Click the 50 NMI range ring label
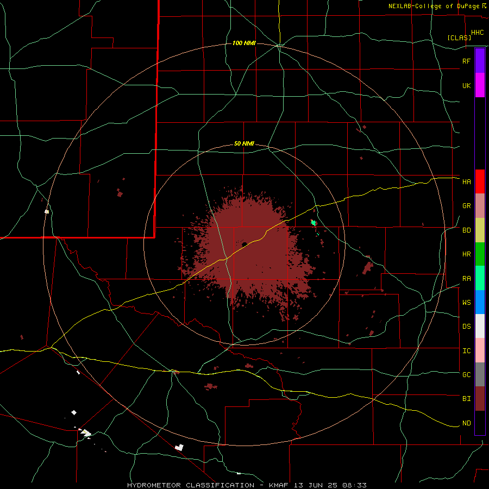The width and height of the screenshot is (489, 489). click(x=244, y=144)
